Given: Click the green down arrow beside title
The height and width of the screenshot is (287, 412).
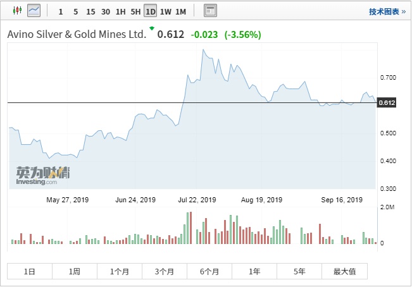Looking at the screenshot, I should click(152, 28).
